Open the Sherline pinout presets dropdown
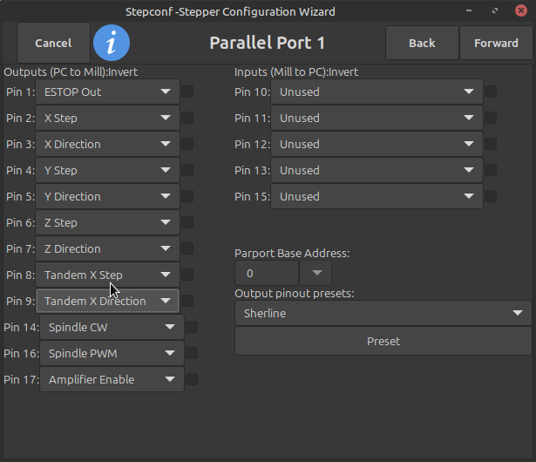Screen dimensions: 536x462 (383, 313)
